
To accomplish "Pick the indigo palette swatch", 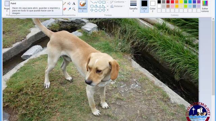I will point(194,2).
